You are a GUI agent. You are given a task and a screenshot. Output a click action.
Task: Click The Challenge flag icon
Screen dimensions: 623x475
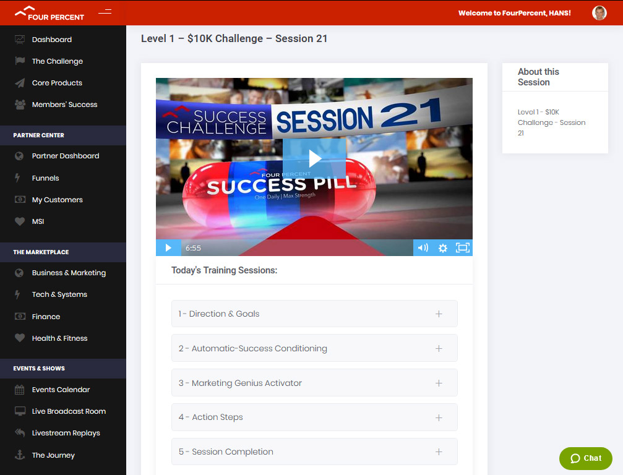coord(19,61)
